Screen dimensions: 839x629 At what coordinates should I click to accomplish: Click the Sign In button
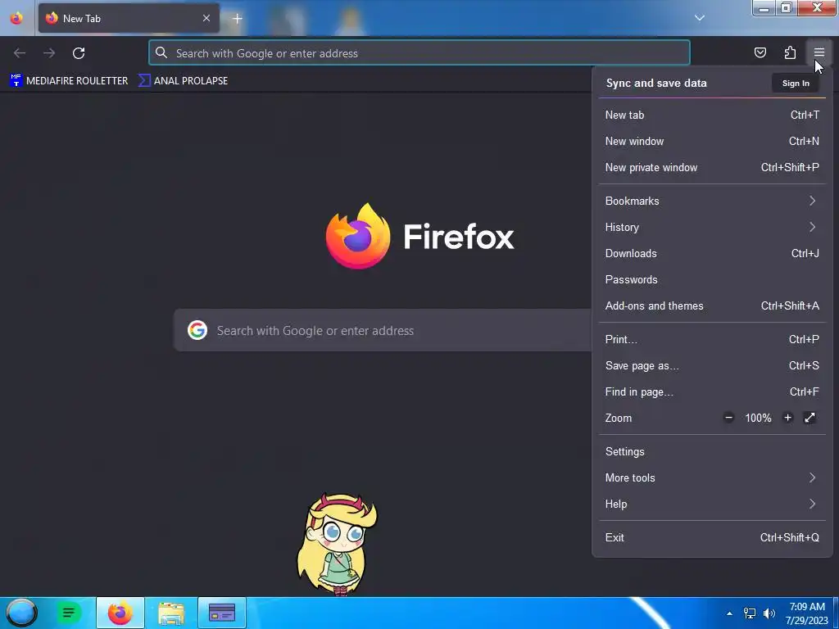click(796, 83)
